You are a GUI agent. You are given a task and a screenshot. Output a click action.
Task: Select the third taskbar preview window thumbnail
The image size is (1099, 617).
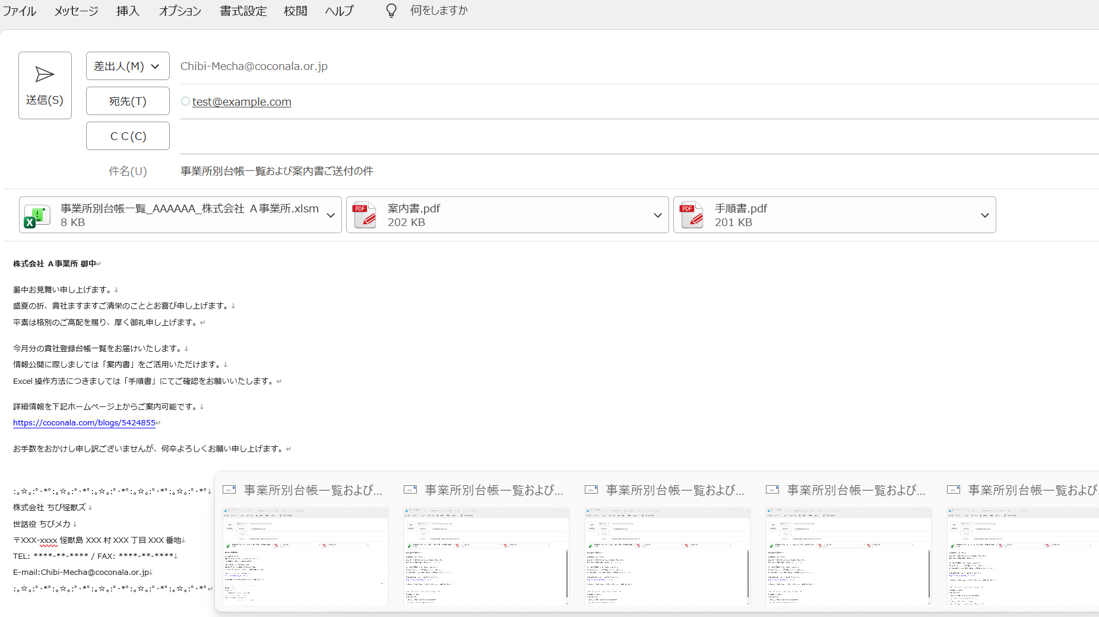pyautogui.click(x=667, y=556)
